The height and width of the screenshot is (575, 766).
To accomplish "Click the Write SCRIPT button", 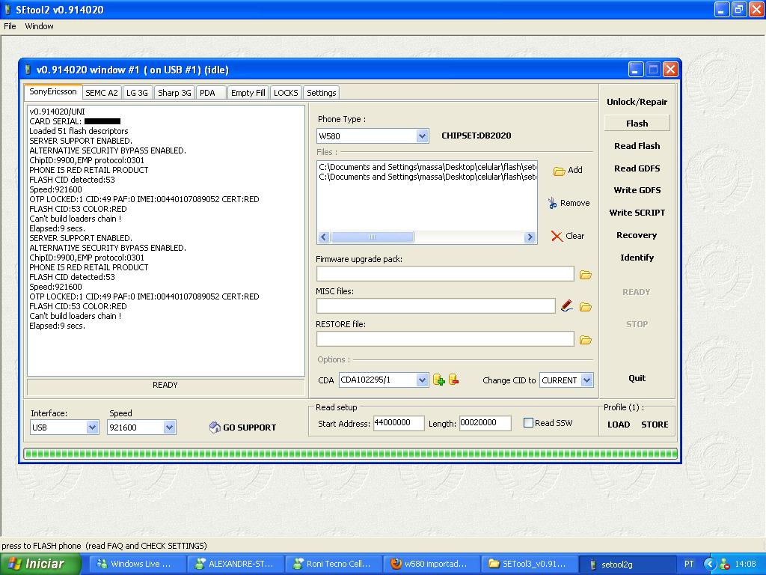I will [637, 213].
